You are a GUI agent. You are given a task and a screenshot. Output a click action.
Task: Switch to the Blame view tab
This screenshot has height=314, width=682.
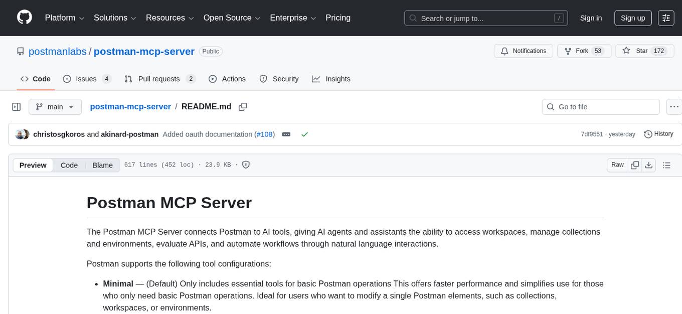pyautogui.click(x=102, y=165)
